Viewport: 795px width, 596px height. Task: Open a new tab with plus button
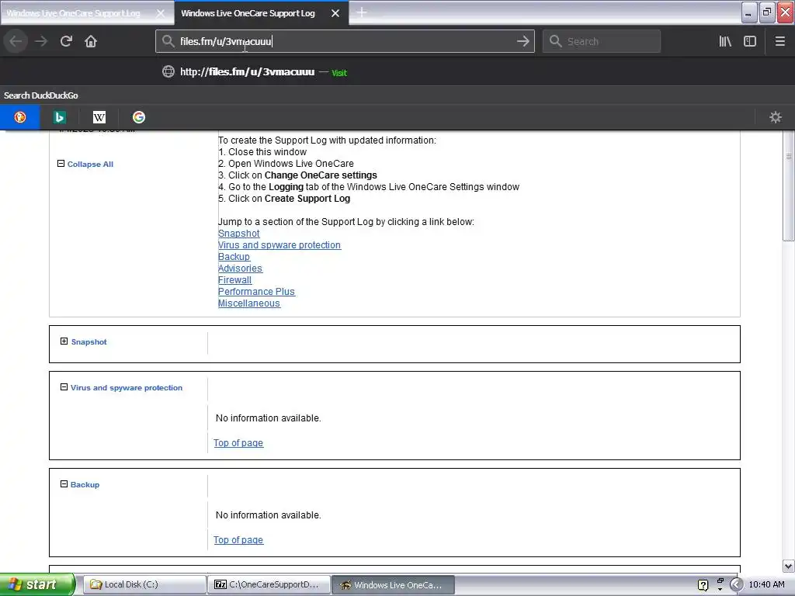coord(362,12)
